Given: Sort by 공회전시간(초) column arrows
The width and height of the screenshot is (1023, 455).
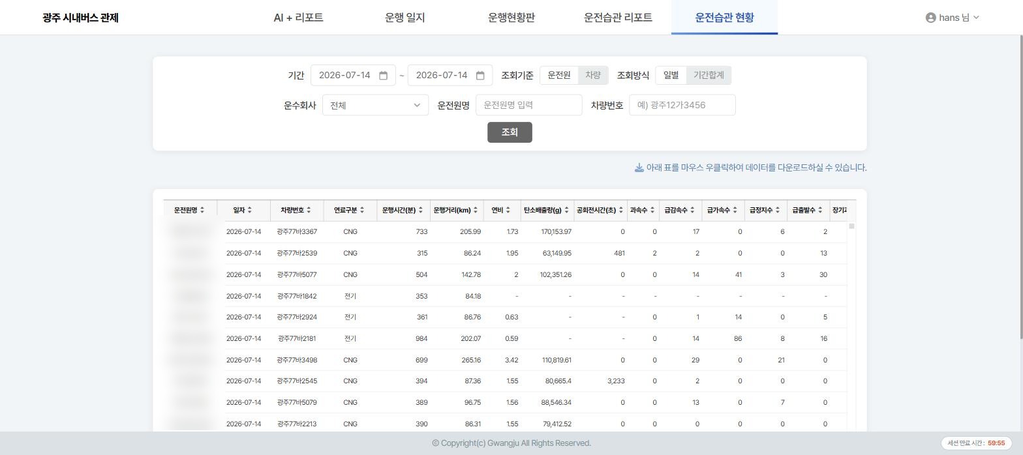Looking at the screenshot, I should [621, 210].
